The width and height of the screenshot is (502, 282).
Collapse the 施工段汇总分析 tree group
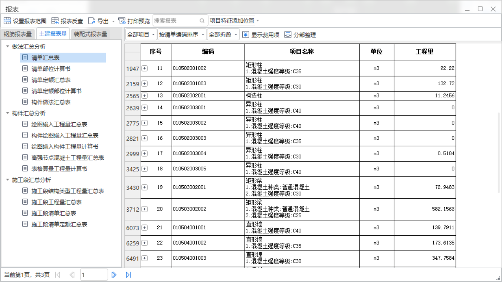(x=7, y=180)
